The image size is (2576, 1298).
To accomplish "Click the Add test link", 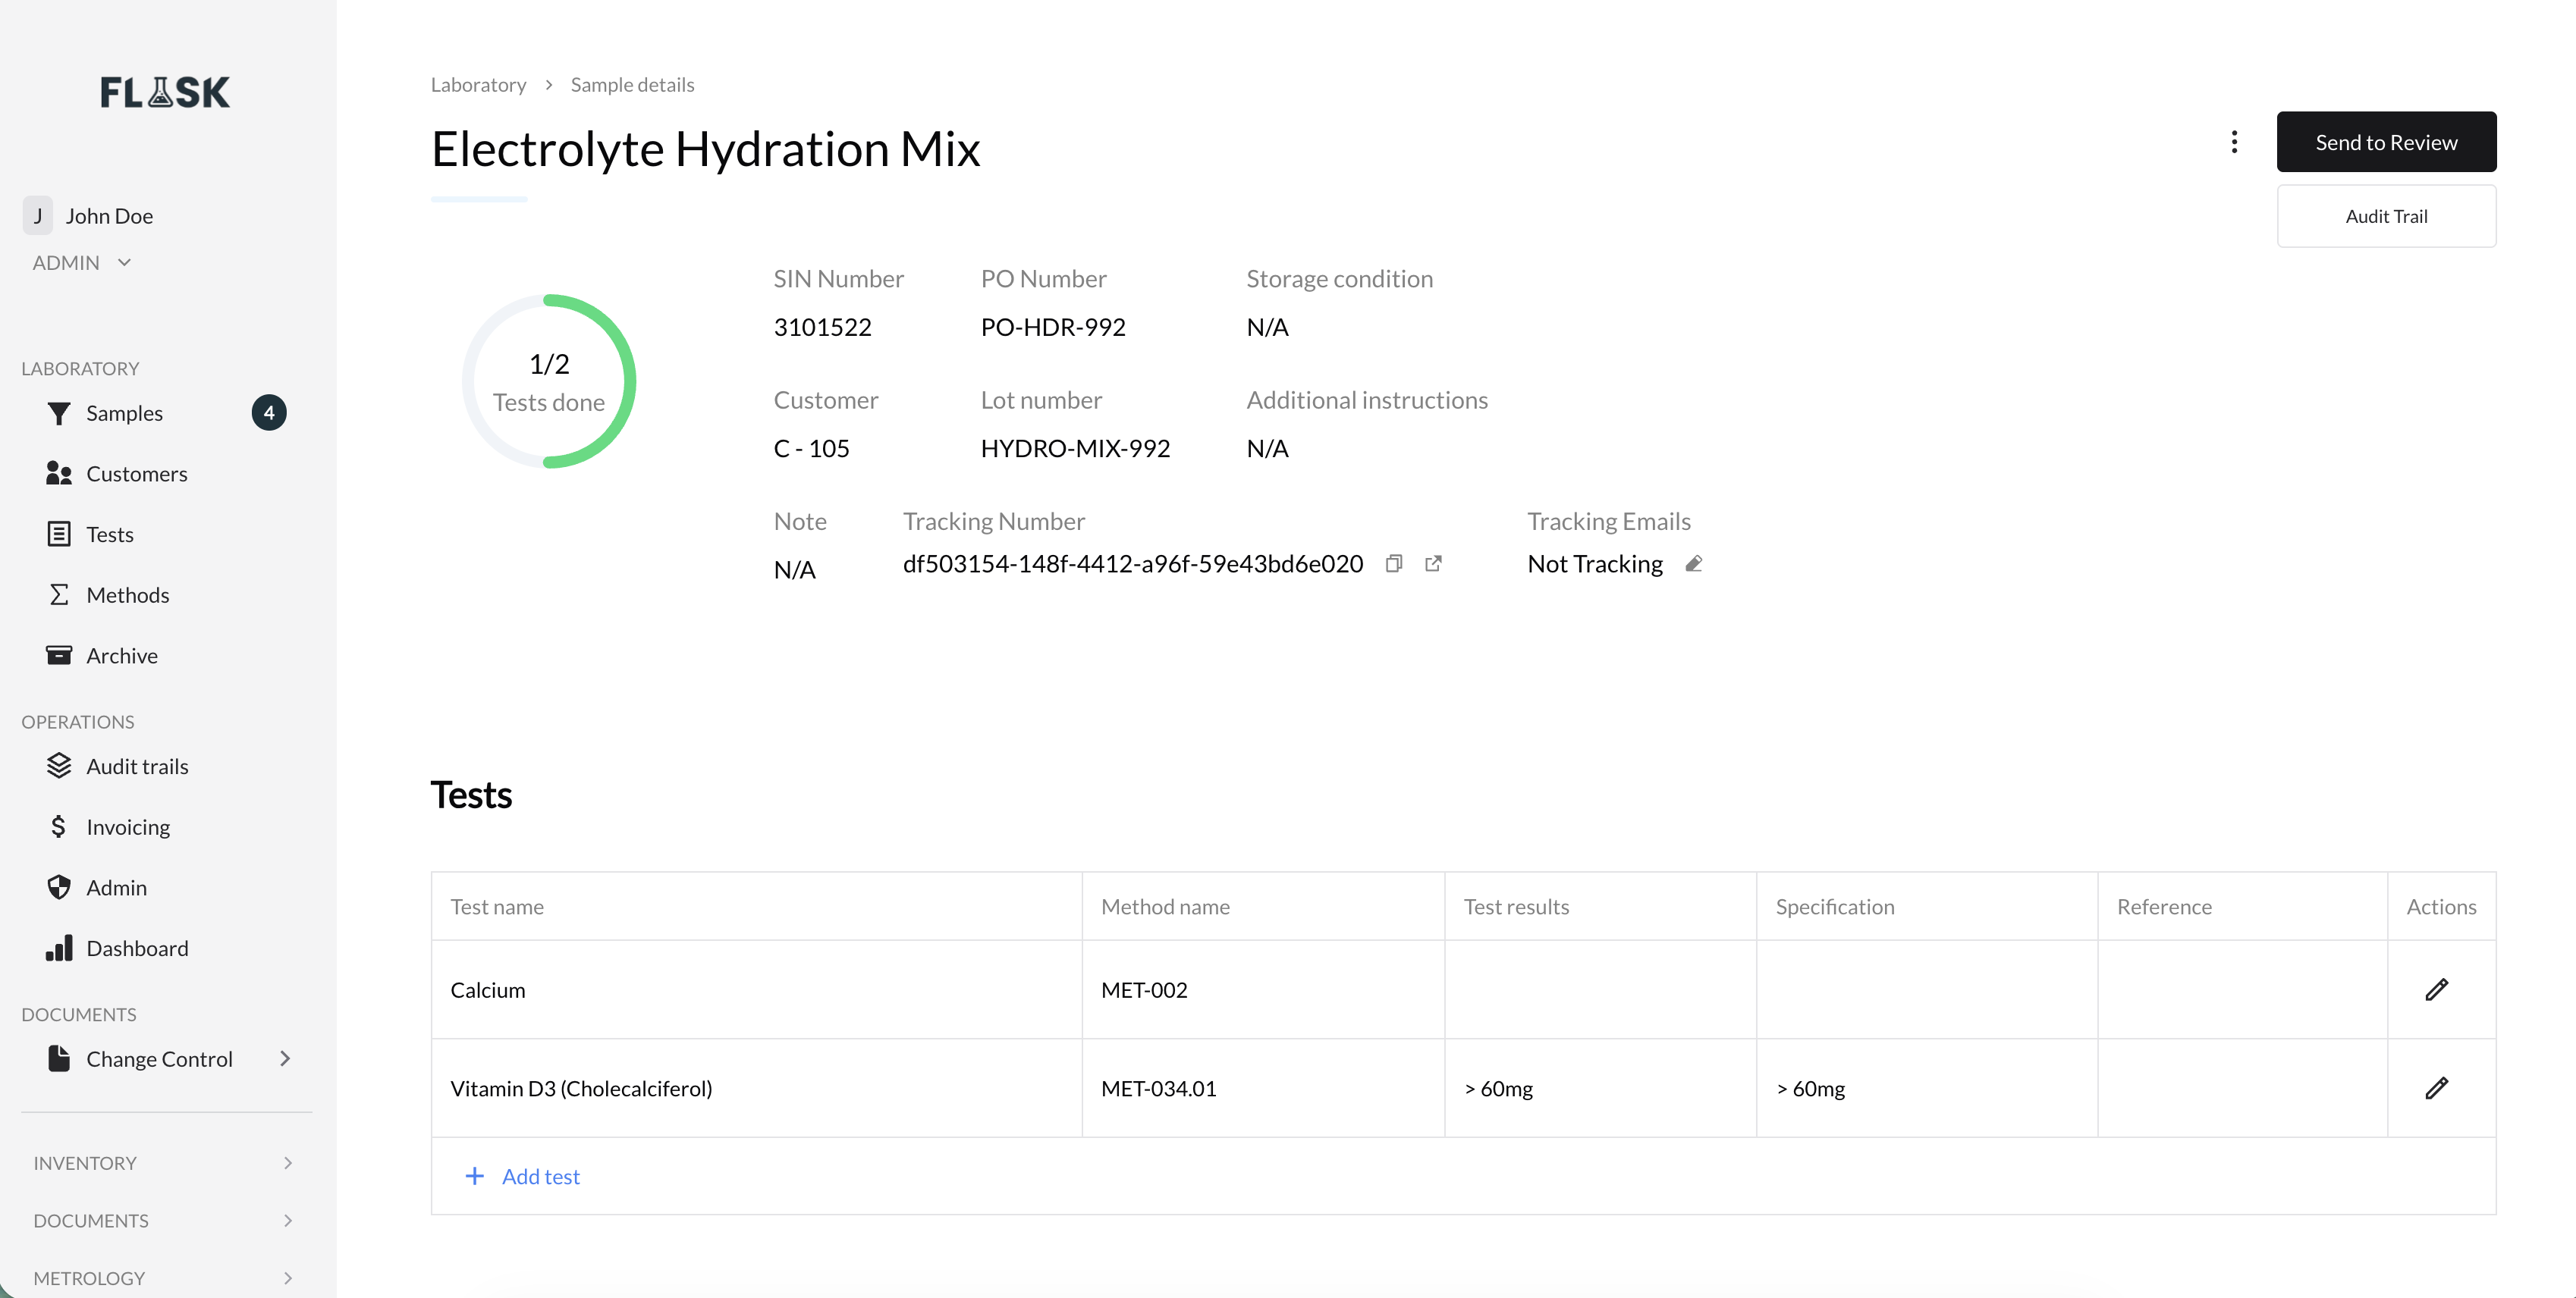I will tap(540, 1176).
